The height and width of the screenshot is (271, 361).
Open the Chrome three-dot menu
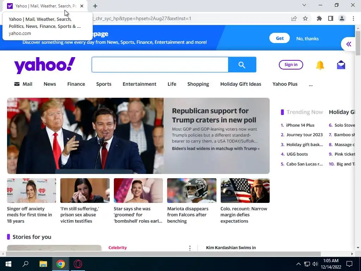[x=353, y=18]
